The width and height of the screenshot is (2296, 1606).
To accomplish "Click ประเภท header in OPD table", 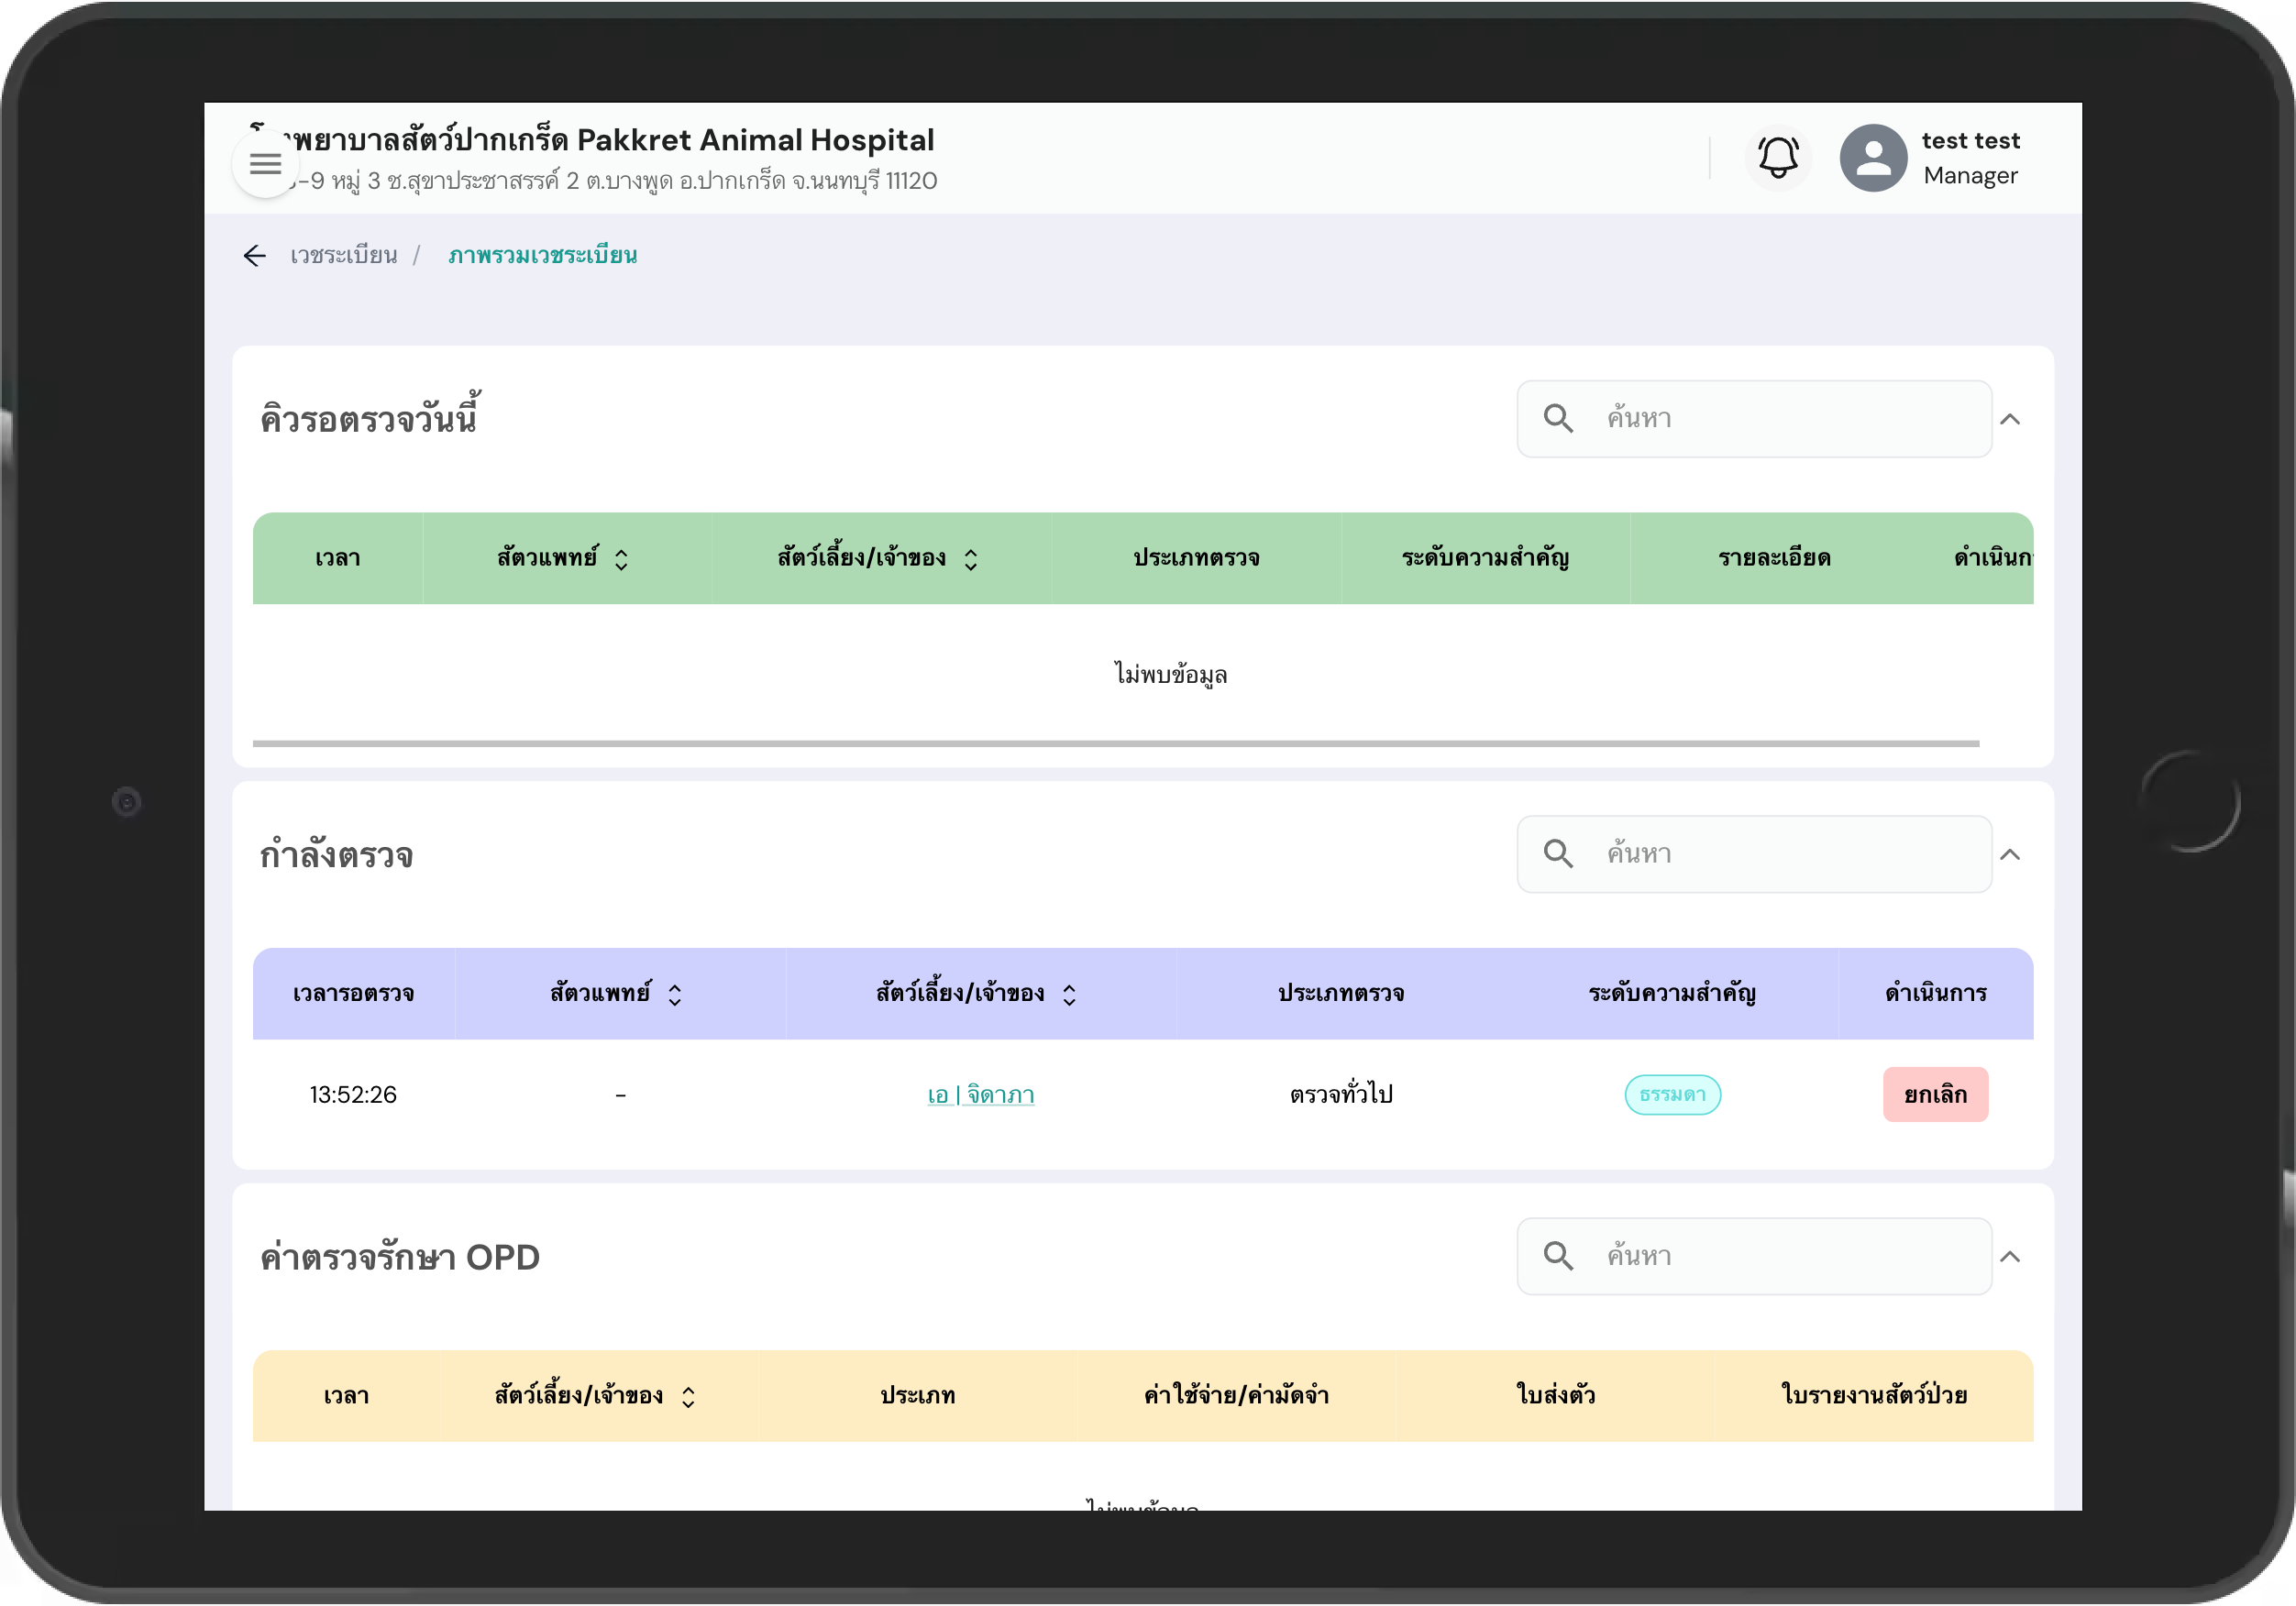I will coord(917,1395).
